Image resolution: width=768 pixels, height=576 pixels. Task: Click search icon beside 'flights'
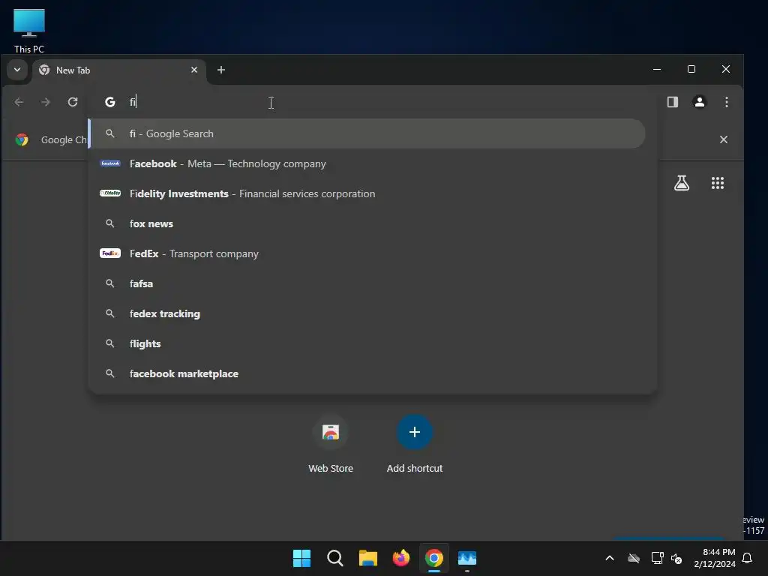pyautogui.click(x=110, y=343)
